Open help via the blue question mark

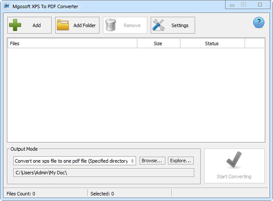258,23
